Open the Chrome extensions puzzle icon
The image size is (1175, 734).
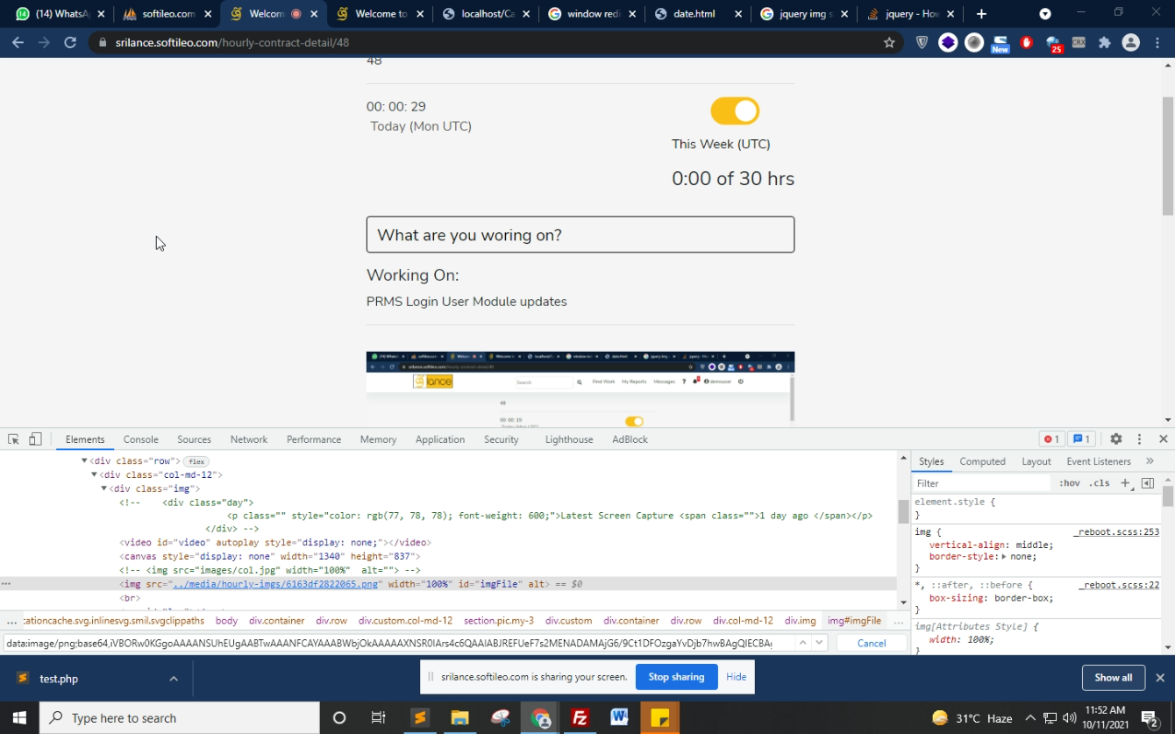tap(1104, 42)
